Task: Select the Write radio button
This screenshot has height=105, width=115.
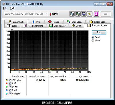Action: coord(93,41)
